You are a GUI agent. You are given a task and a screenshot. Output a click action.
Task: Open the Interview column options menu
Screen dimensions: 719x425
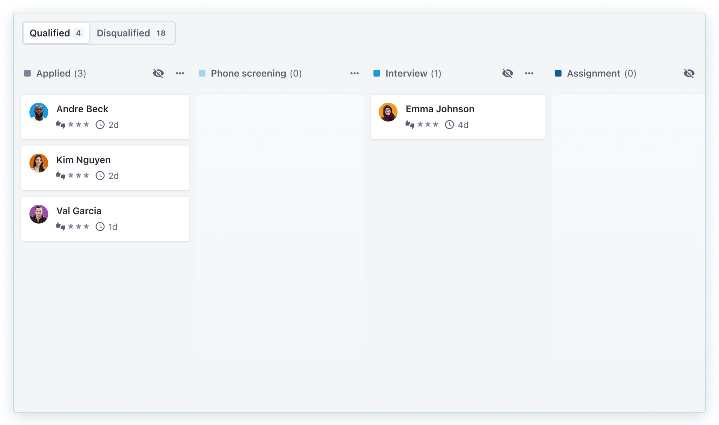pyautogui.click(x=529, y=73)
